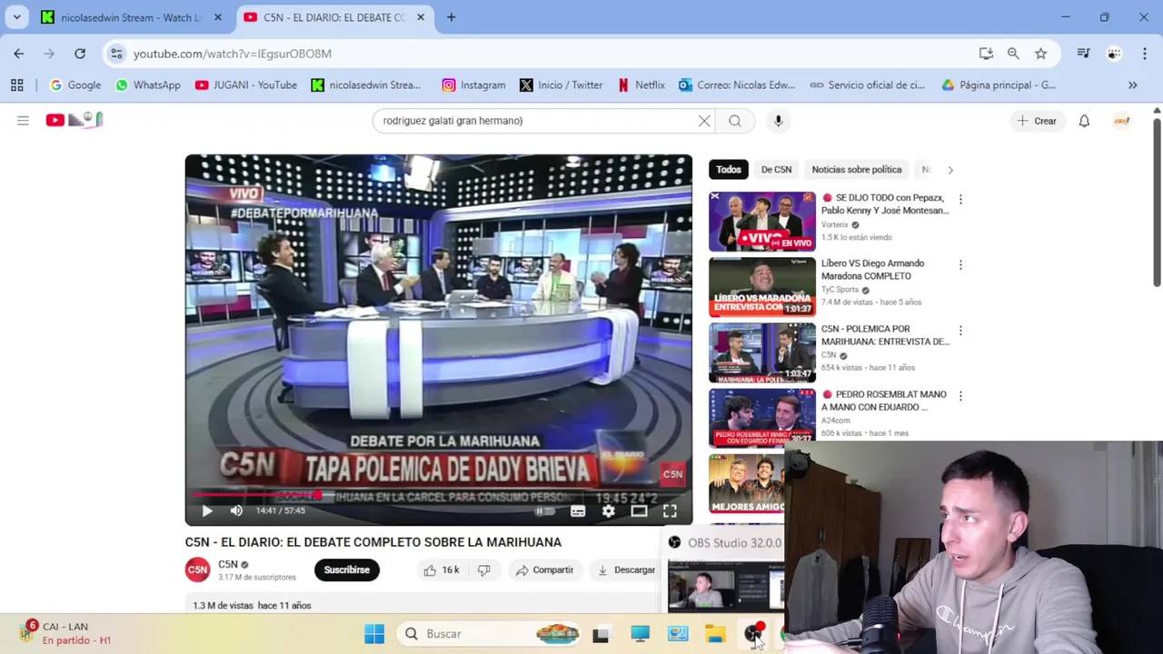
Task: Open Chrome's three-dot menu
Action: click(x=1144, y=54)
